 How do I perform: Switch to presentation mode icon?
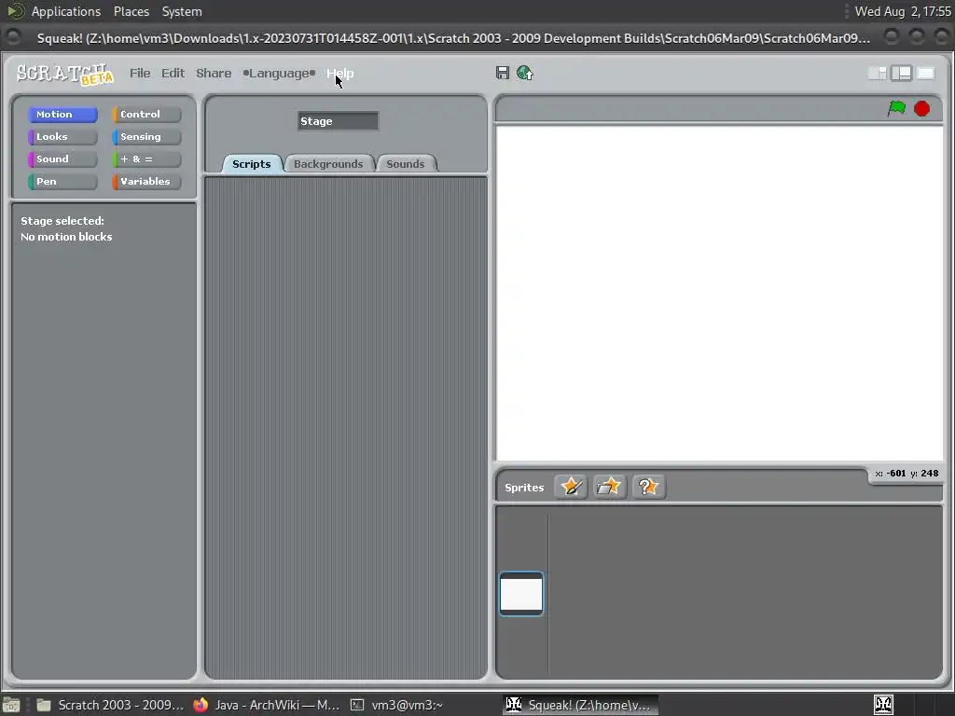[x=925, y=73]
